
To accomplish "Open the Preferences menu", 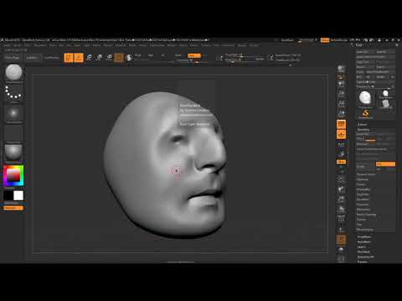I will coord(157,45).
